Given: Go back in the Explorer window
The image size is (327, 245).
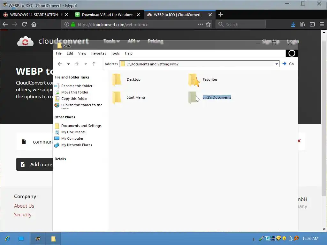Looking at the screenshot, I should (60, 64).
